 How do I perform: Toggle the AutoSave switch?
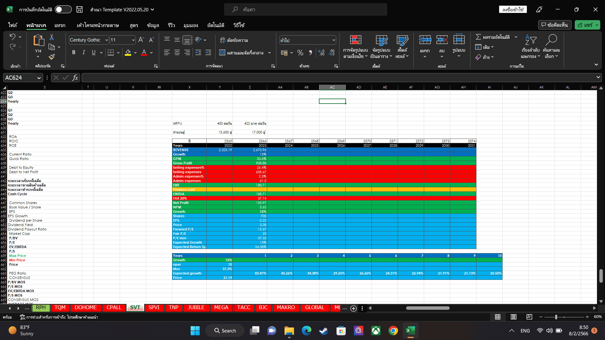point(63,9)
